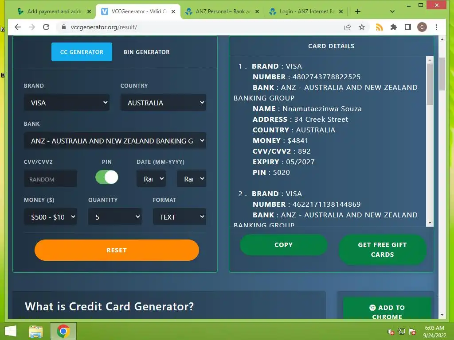
Task: Open the BANK dropdown showing ANZ
Action: (x=115, y=141)
